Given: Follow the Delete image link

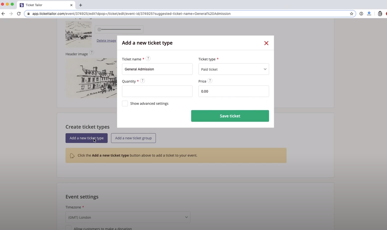Looking at the screenshot, I should coord(106,40).
